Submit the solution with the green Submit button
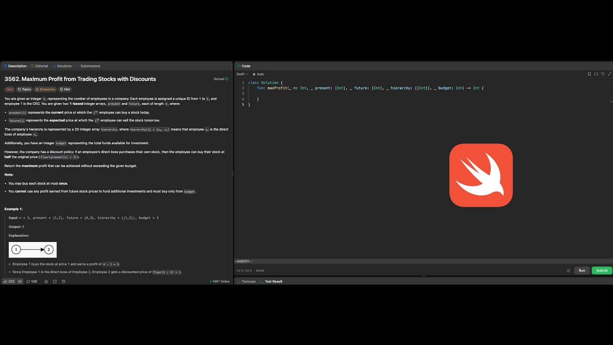Image resolution: width=613 pixels, height=345 pixels. click(602, 271)
